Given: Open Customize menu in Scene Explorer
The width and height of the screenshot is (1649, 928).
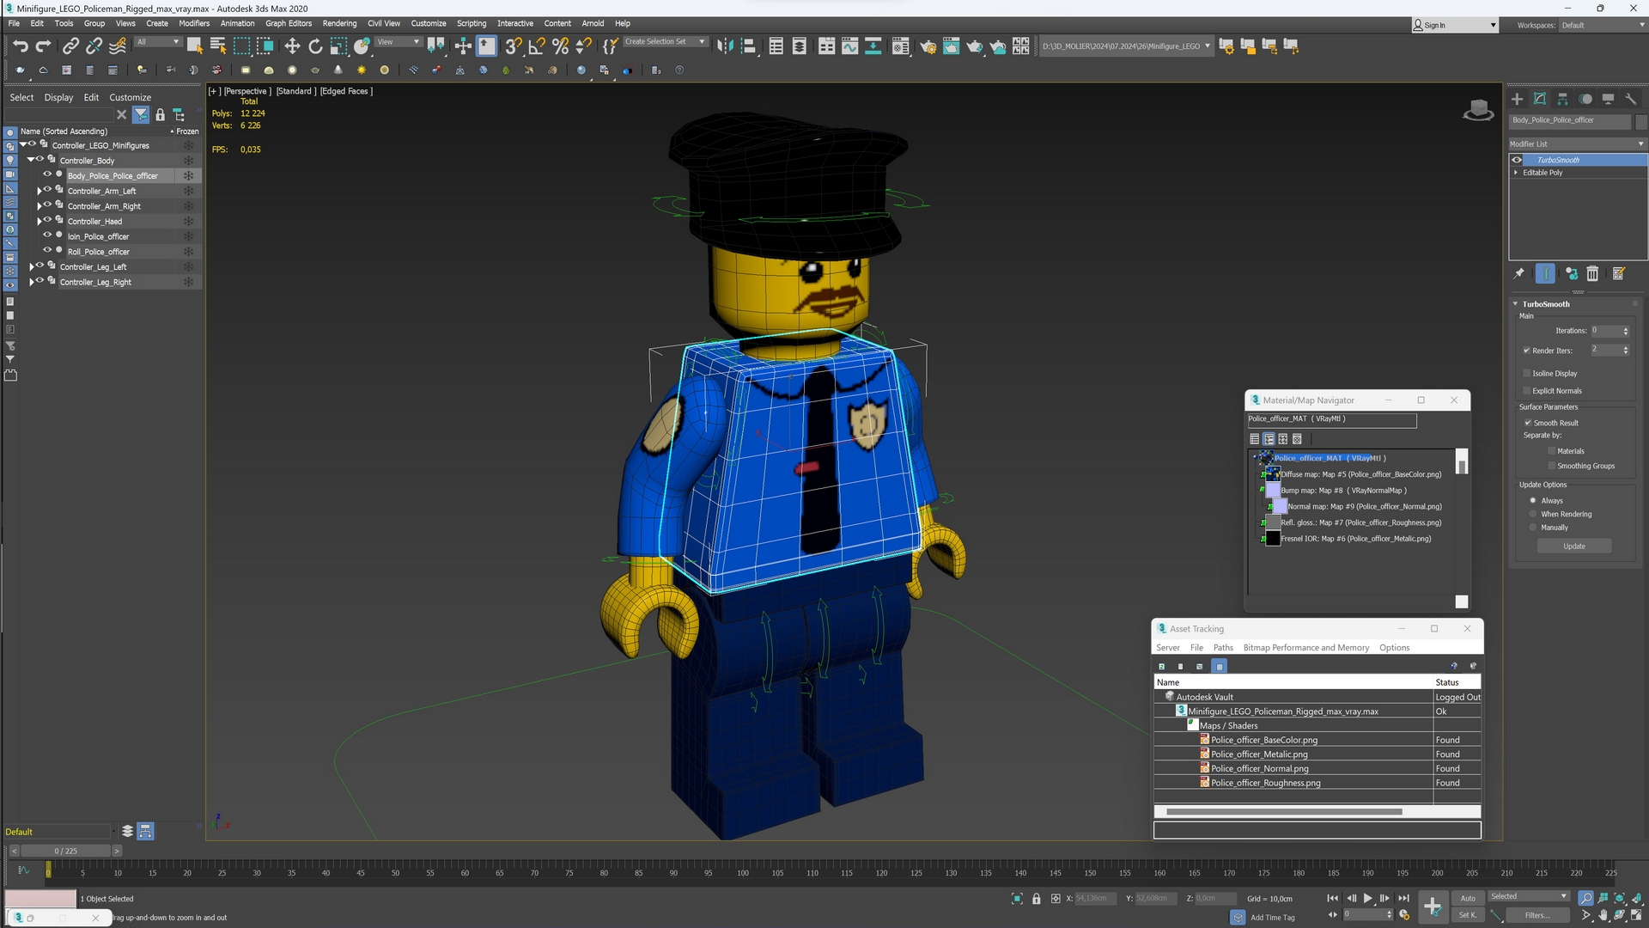Looking at the screenshot, I should tap(130, 97).
